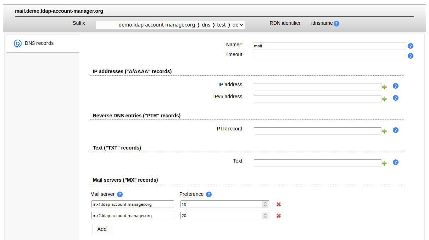This screenshot has width=429, height=240.
Task: Remove the mx1.ldap-account-manager.org mail server
Action: [279, 204]
